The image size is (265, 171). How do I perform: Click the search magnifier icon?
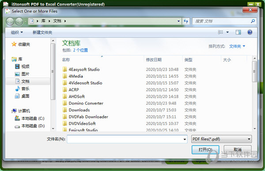point(253,21)
